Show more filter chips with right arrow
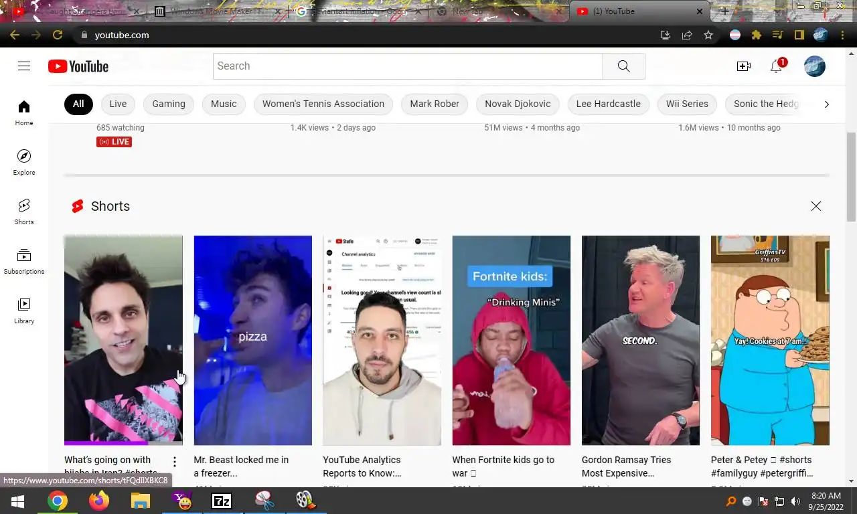 [826, 104]
